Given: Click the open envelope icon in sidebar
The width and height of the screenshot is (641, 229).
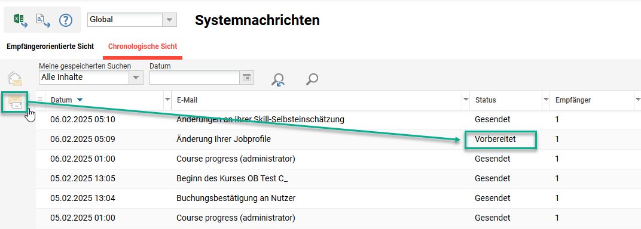Looking at the screenshot, I should [x=15, y=79].
